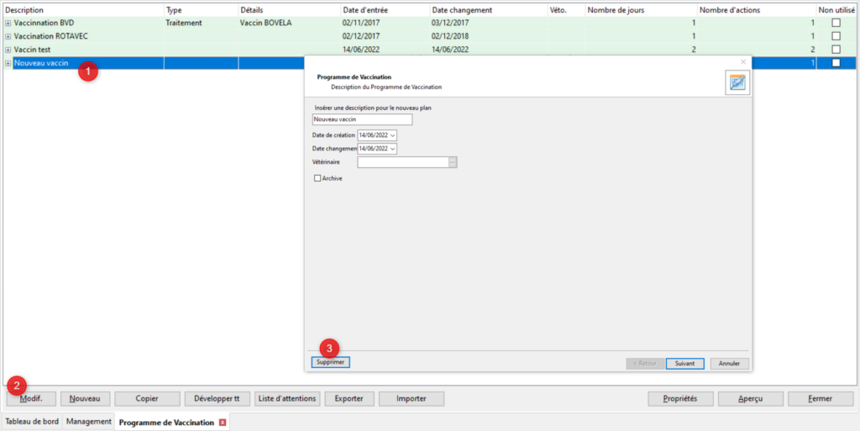860x431 pixels.
Task: Click the Modif. button
Action: tap(31, 398)
